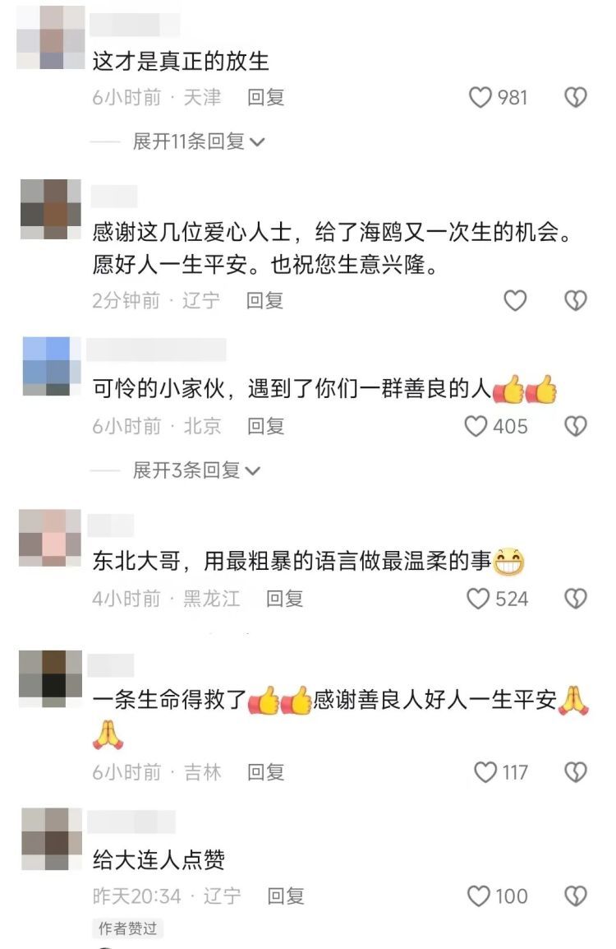
Task: Like the Jilin comment with 117 likes
Action: point(485,772)
